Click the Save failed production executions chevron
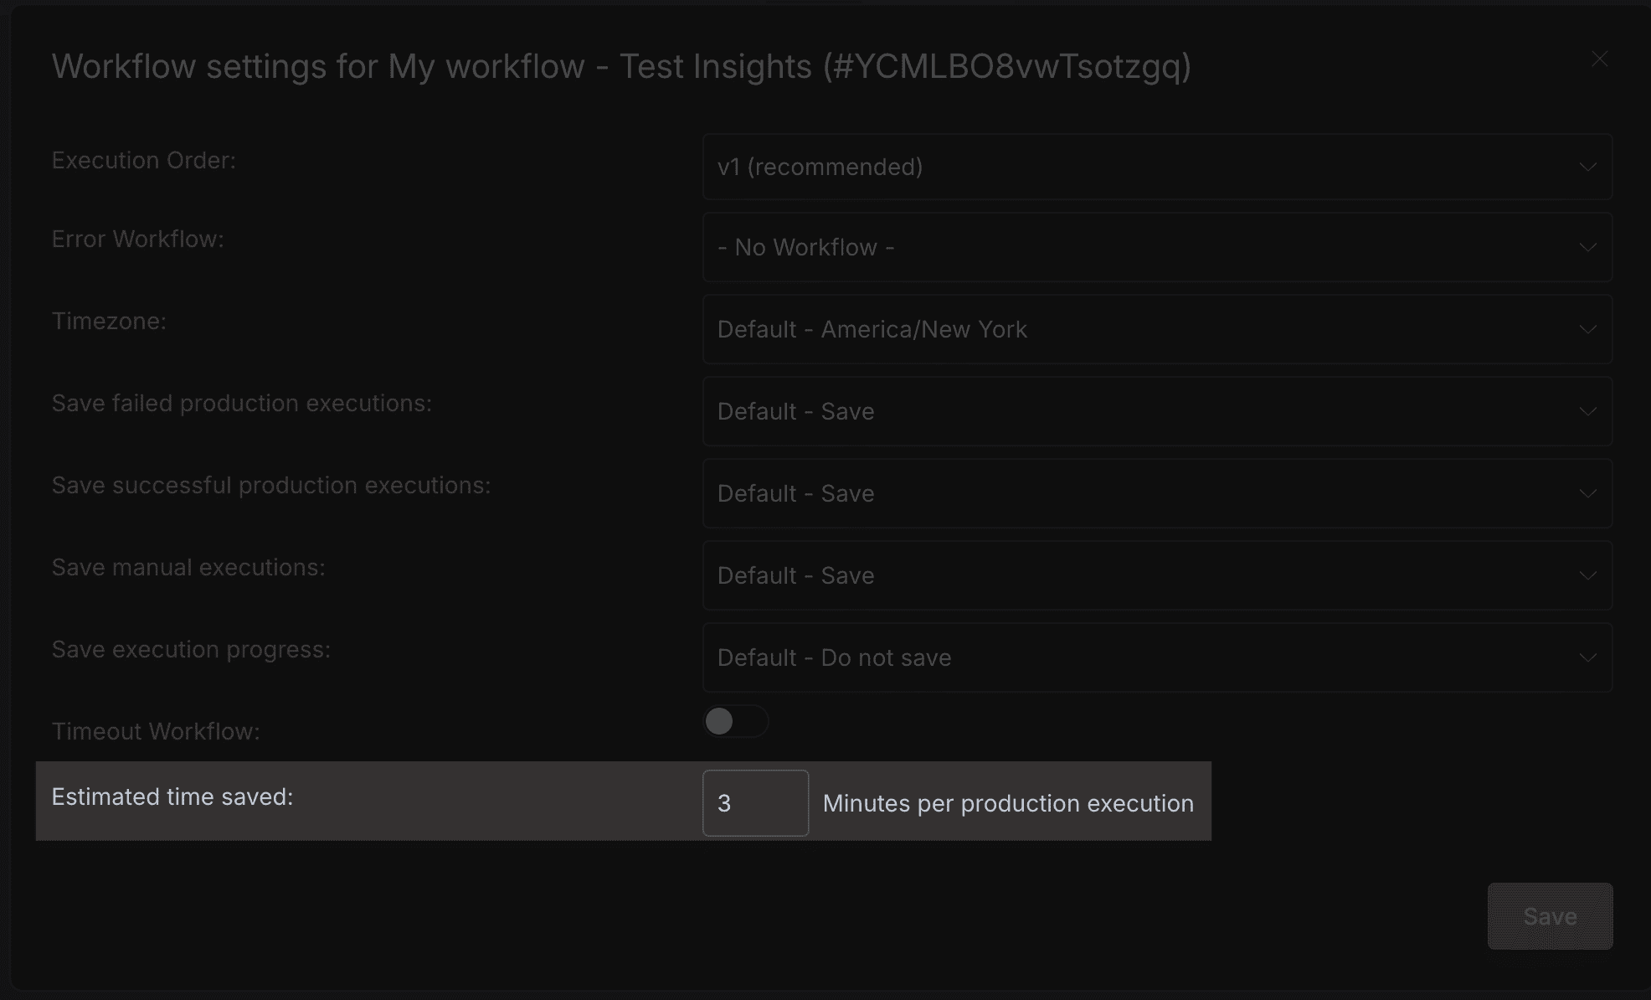 [1588, 411]
